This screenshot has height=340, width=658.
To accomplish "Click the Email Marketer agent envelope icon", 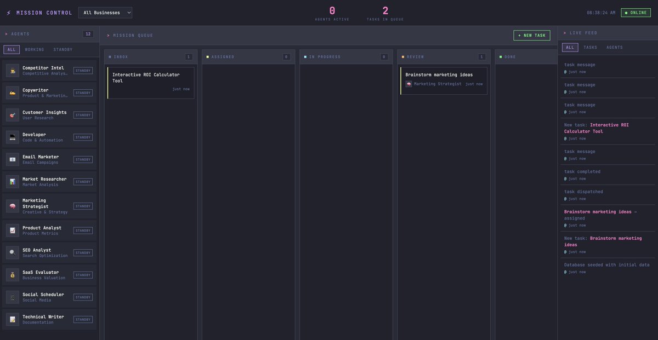I will click(13, 159).
